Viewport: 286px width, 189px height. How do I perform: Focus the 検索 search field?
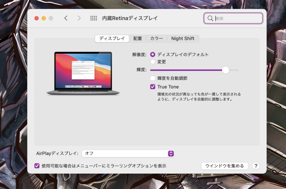click(x=233, y=18)
